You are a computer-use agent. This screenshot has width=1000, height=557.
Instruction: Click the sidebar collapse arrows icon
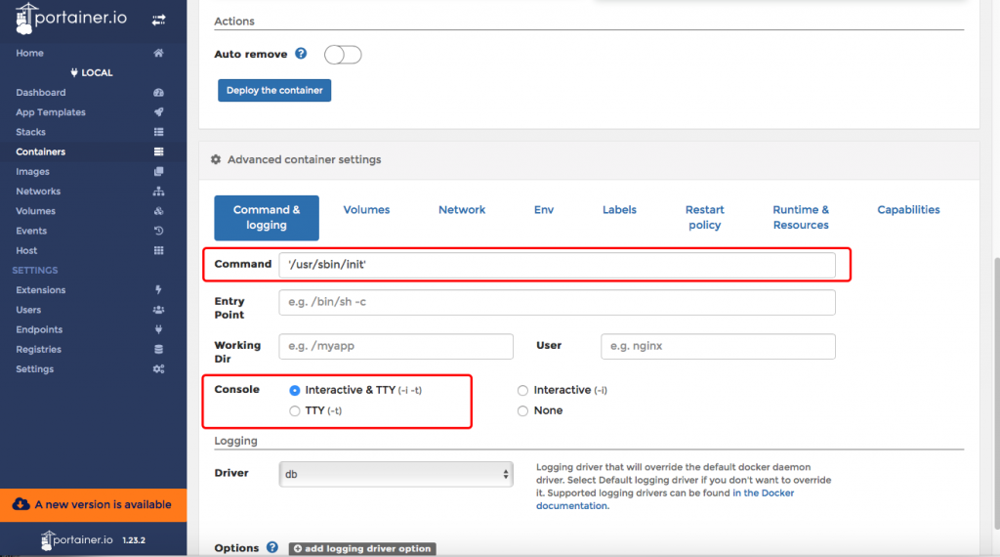159,19
